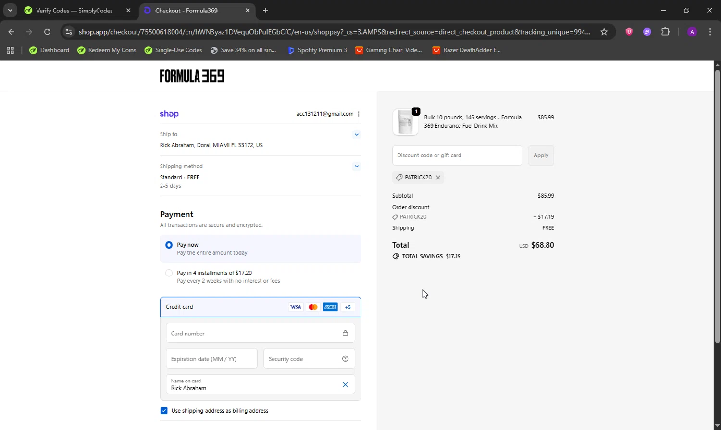Click the Credit card payment header
The width and height of the screenshot is (721, 430).
click(x=261, y=307)
